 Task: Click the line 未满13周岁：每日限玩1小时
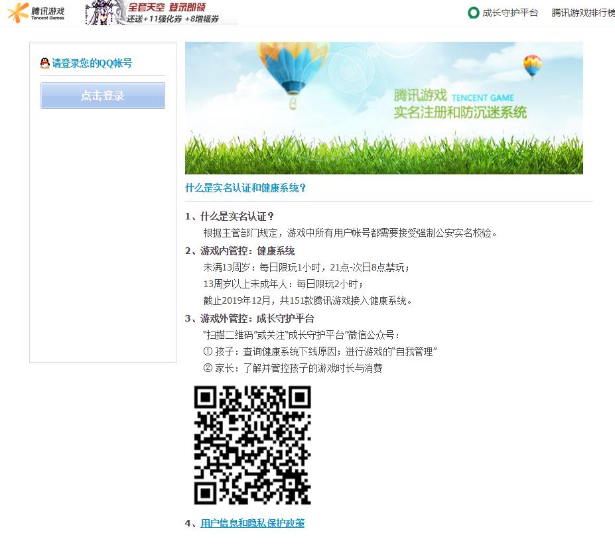click(307, 268)
